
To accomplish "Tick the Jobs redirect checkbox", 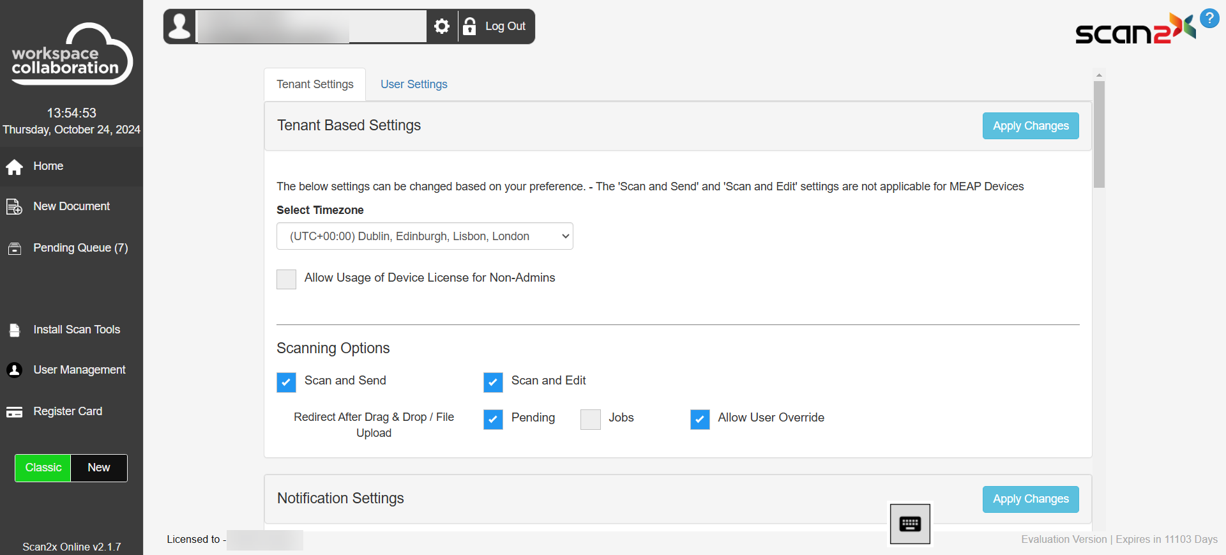I will pos(591,419).
